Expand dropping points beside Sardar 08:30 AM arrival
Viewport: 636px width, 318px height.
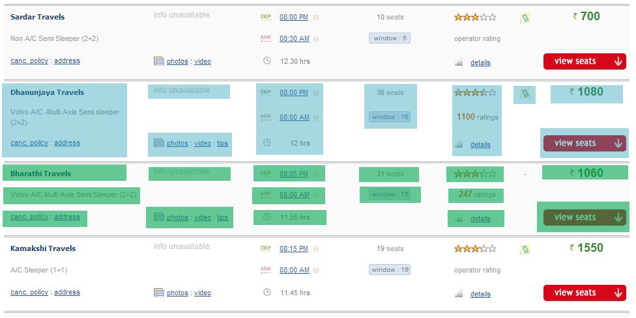(316, 39)
